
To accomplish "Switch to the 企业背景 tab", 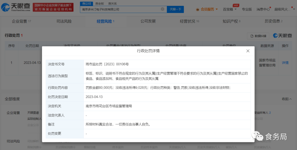I will 21,21.
